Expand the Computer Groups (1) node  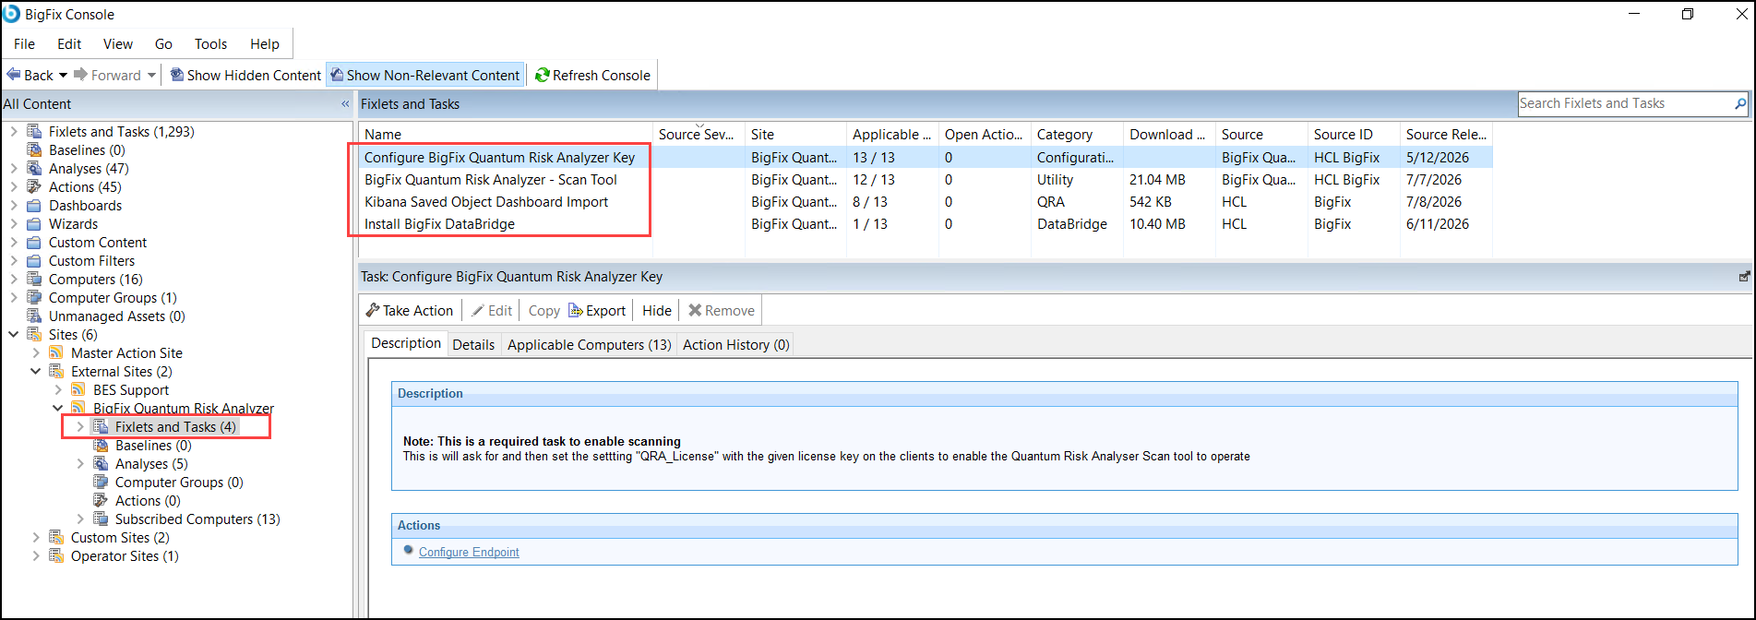[14, 297]
